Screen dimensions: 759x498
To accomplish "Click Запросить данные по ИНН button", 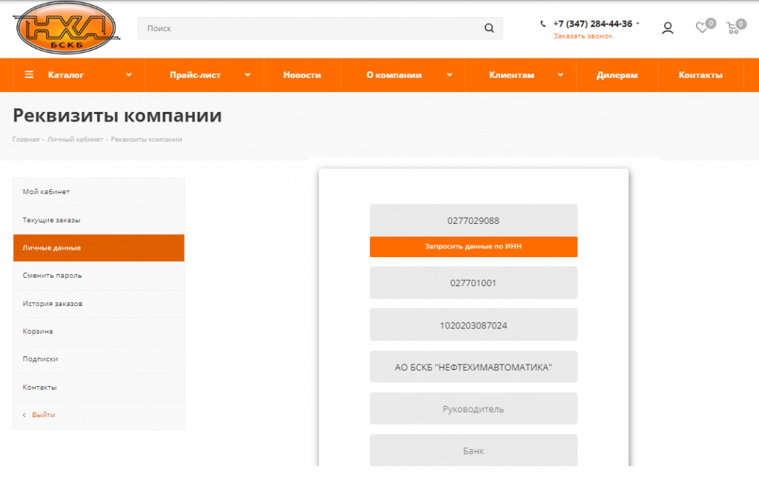I will point(474,246).
